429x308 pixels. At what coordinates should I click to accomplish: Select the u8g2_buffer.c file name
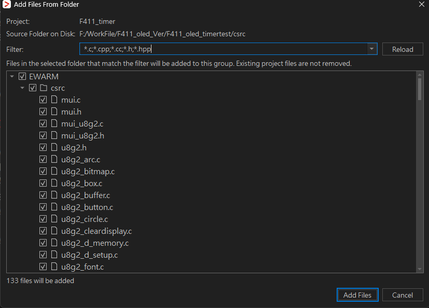86,195
